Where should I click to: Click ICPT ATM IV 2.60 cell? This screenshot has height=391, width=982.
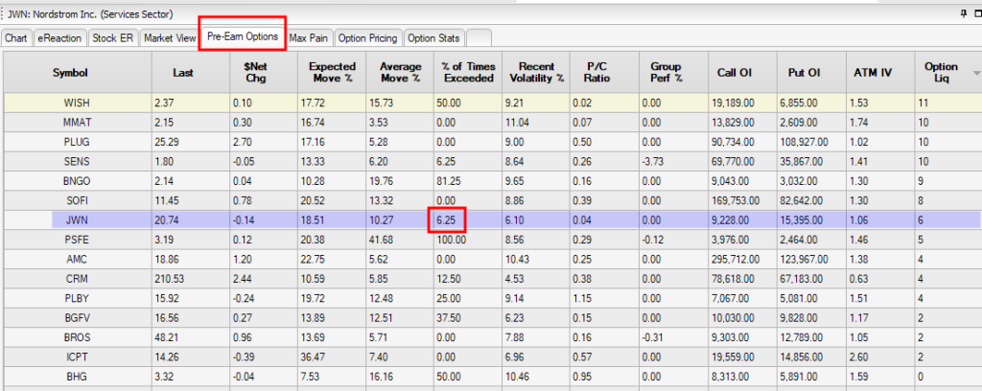click(x=880, y=356)
